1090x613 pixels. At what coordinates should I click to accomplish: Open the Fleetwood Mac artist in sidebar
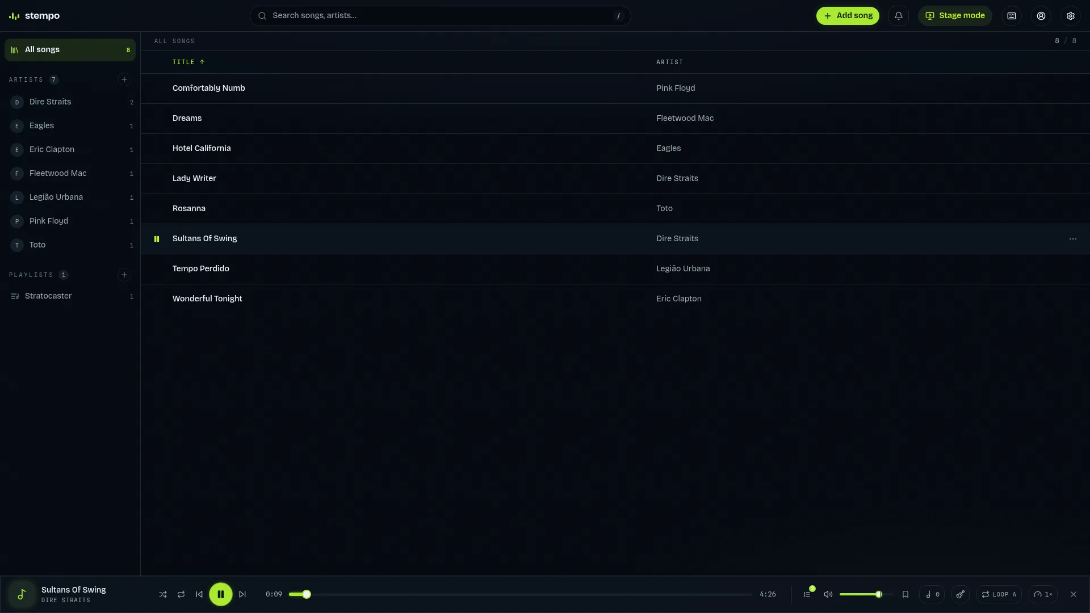[70, 174]
